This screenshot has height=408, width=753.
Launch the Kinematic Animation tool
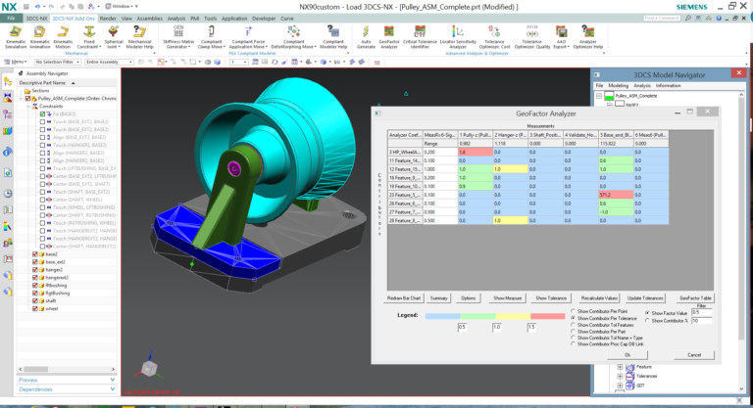tap(39, 37)
